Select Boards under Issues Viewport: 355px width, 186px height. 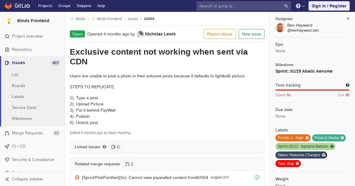(18, 86)
